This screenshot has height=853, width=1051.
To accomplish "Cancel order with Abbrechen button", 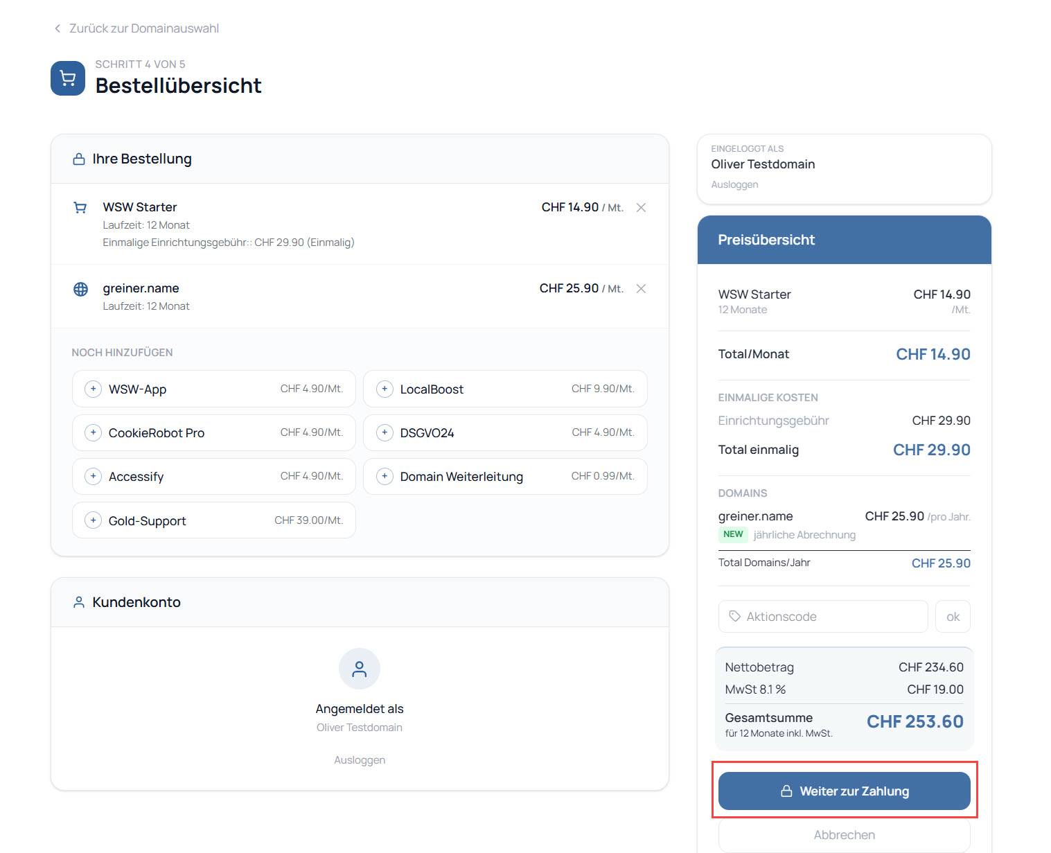I will click(x=844, y=835).
